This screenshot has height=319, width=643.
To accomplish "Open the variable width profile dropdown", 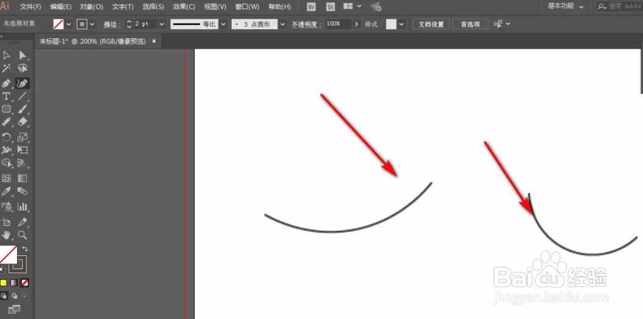I will [223, 24].
